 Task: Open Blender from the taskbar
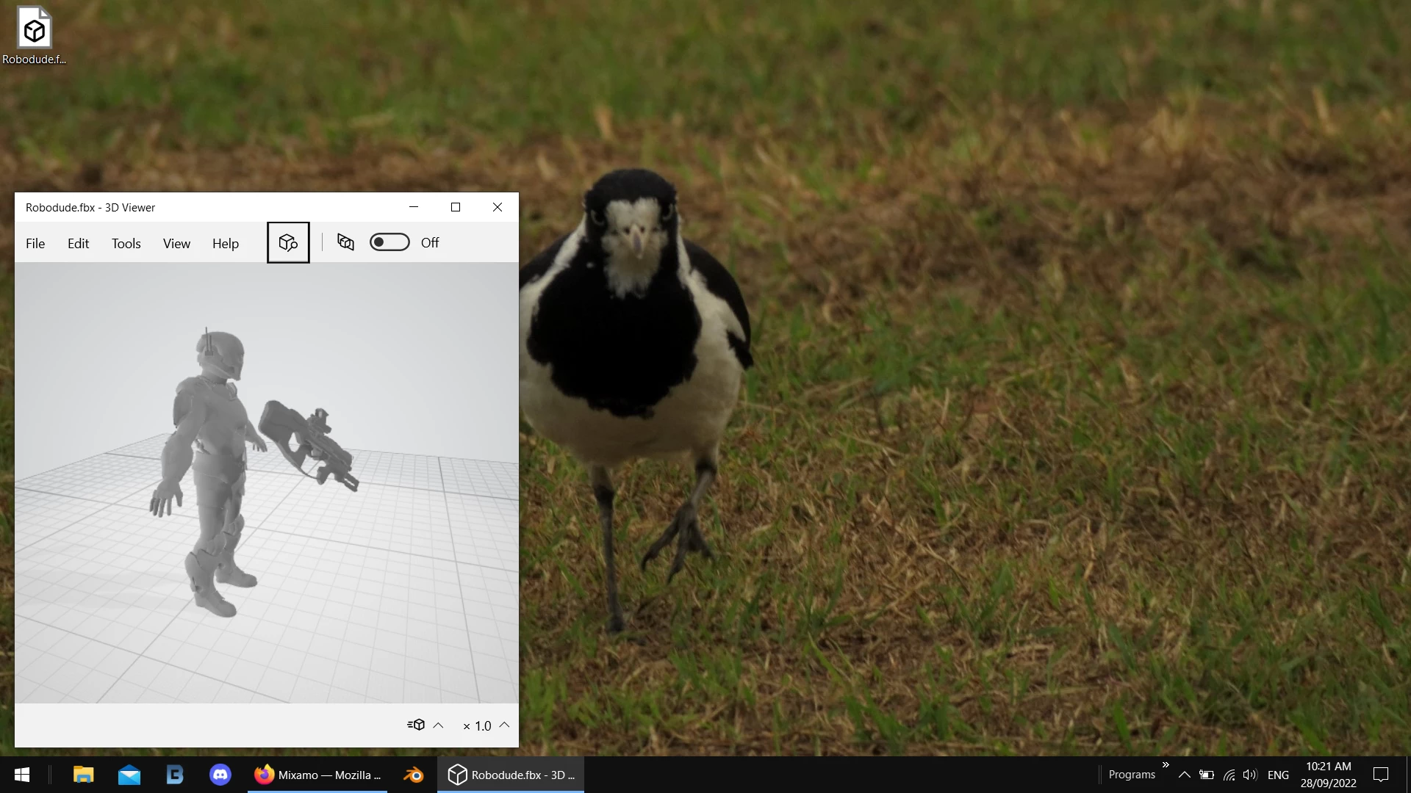(413, 775)
